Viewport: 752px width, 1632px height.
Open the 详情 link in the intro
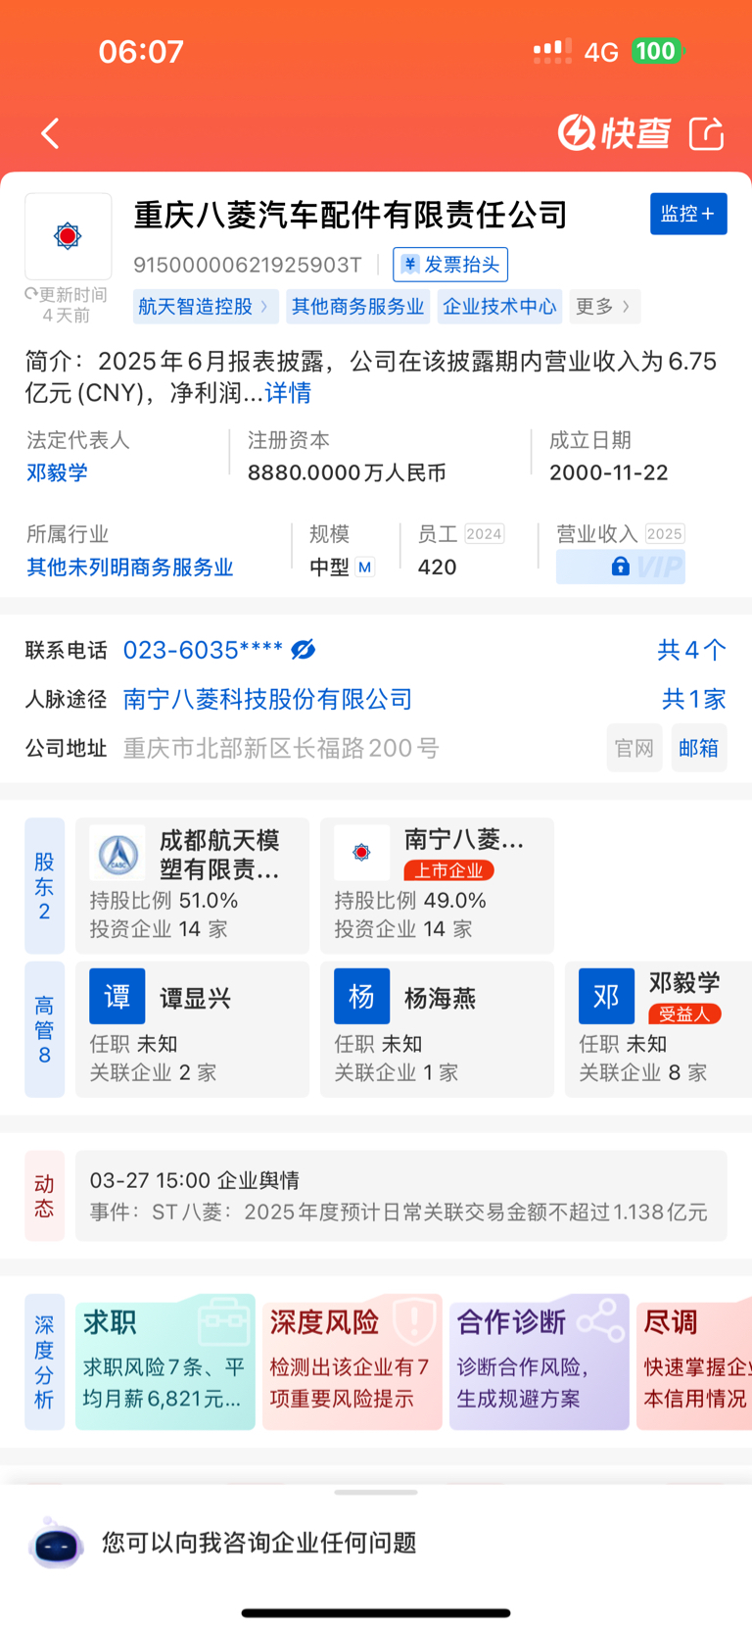(288, 393)
